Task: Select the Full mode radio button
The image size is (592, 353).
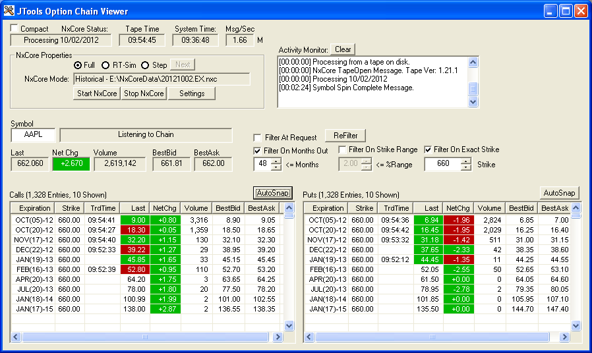Action: click(78, 65)
